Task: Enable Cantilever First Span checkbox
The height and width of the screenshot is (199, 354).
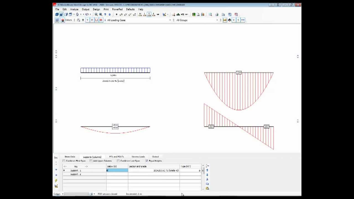Action: [x=64, y=161]
